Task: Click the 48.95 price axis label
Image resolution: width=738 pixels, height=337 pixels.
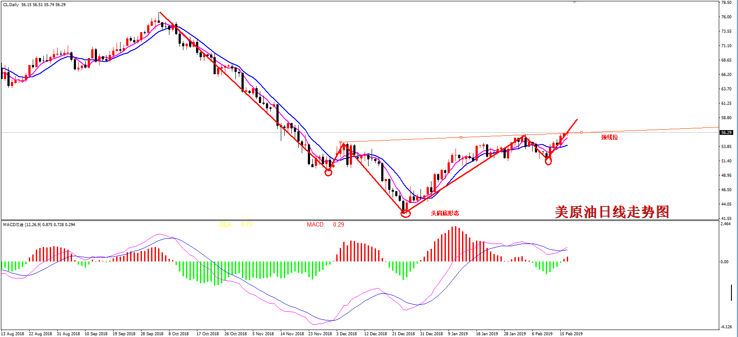Action: (x=726, y=175)
